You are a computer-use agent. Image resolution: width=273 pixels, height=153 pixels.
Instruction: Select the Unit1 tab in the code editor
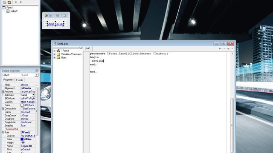pos(87,48)
